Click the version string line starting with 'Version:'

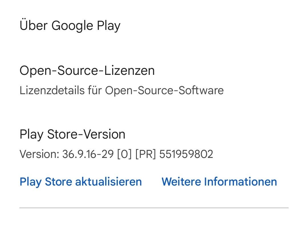pyautogui.click(x=116, y=154)
